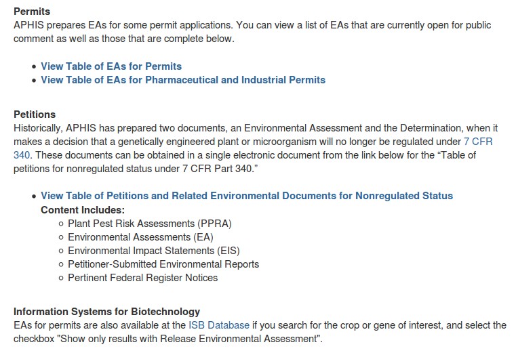516x353 pixels.
Task: Click the Permits section heading
Action: coord(32,12)
